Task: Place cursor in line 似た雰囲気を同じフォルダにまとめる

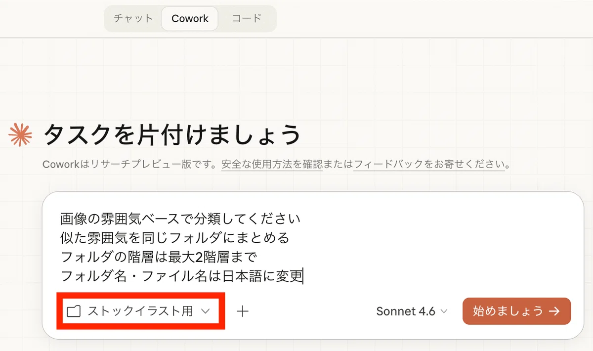Action: click(174, 237)
